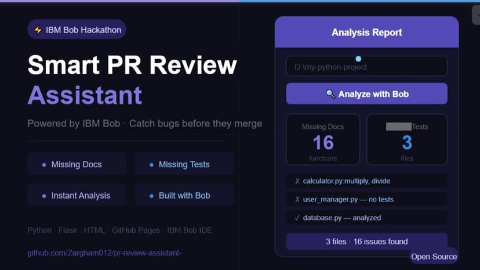This screenshot has height=270, width=480.
Task: Click the 3 files · 16 issues found summary bar
Action: coord(366,242)
